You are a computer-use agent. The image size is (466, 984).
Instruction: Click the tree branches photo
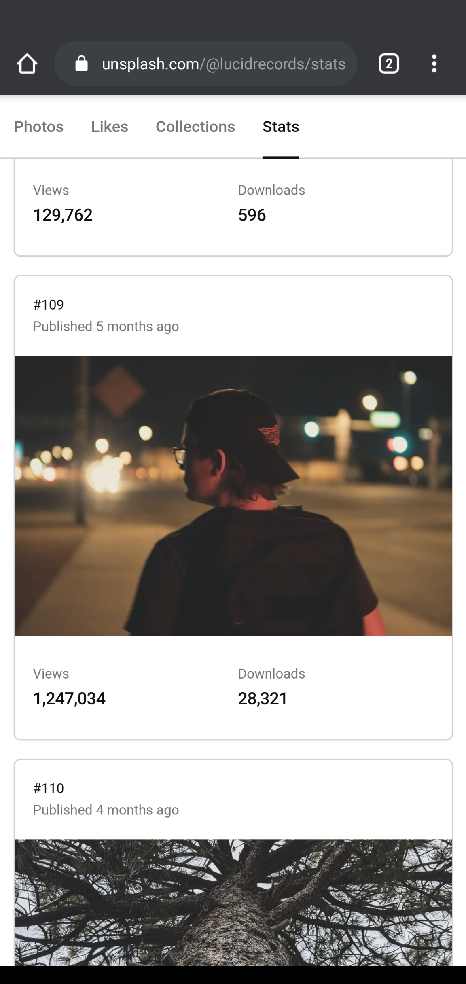233,910
